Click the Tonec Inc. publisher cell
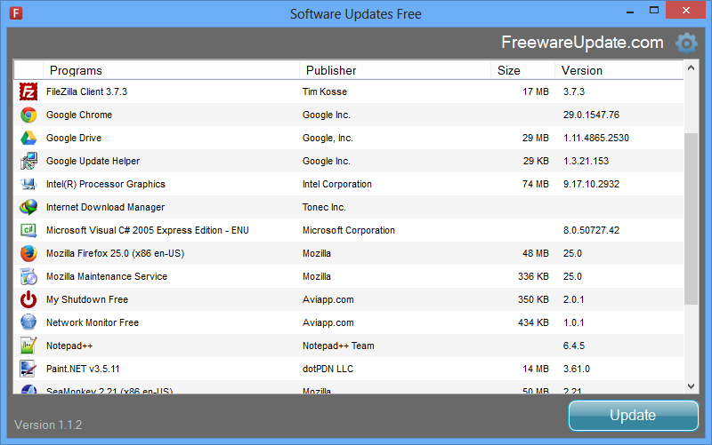 [x=324, y=207]
